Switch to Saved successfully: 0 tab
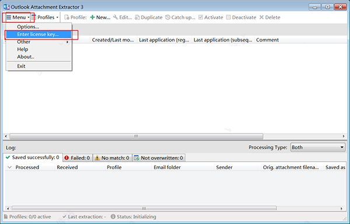The image size is (350, 224). tap(33, 157)
